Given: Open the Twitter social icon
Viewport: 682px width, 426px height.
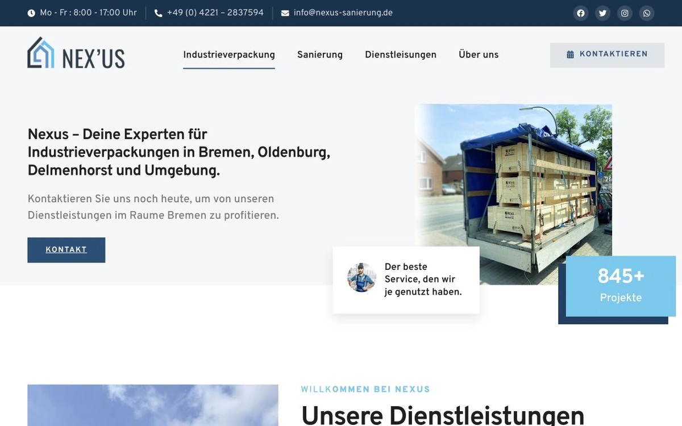Looking at the screenshot, I should coord(603,13).
